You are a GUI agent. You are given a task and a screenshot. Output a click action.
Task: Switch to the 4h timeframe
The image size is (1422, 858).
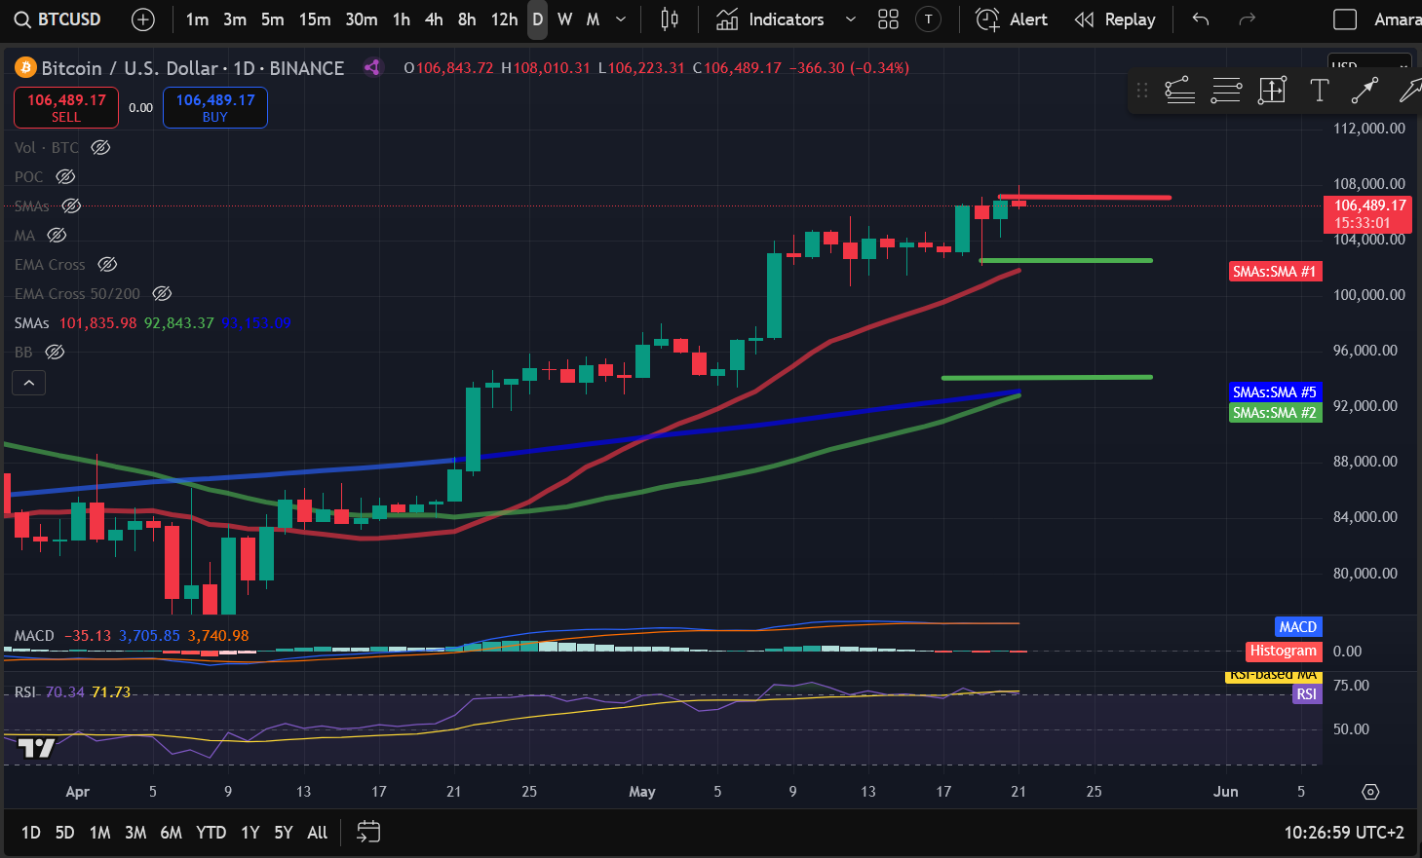pos(434,19)
